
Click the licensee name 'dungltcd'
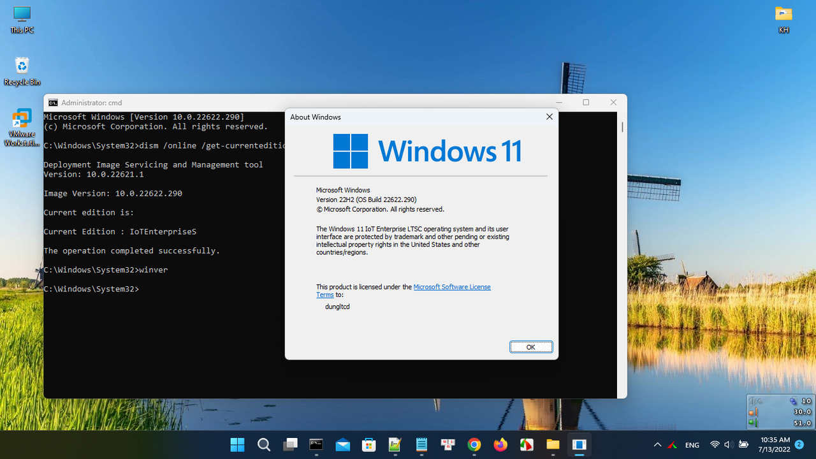pos(337,307)
